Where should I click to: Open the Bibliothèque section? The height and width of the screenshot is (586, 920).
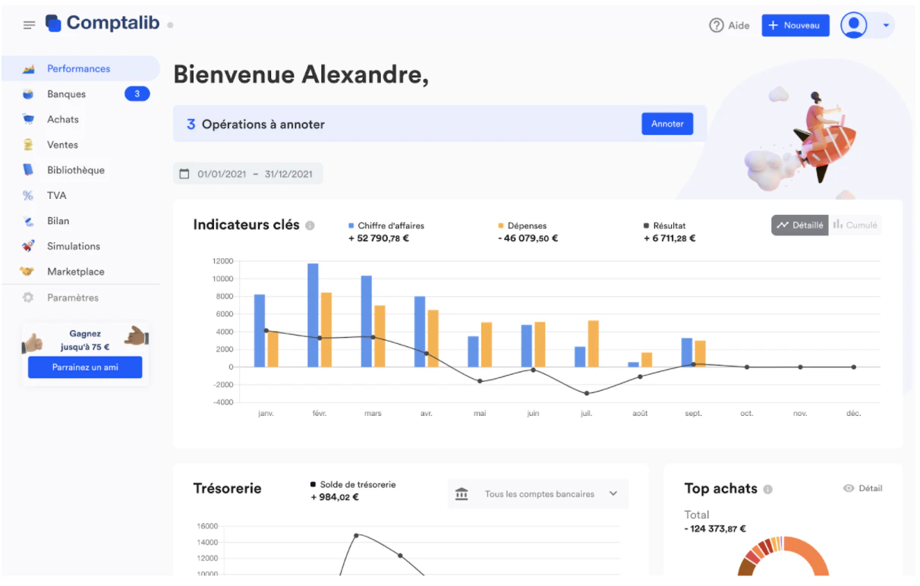pos(80,170)
